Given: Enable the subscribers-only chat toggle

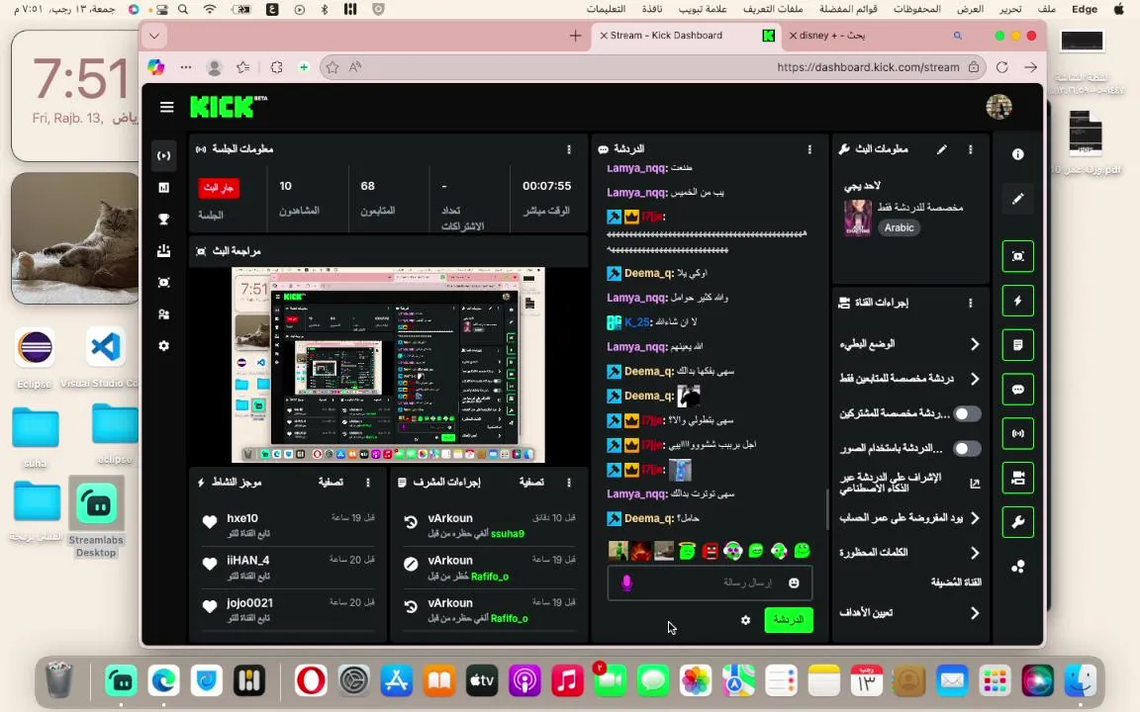Looking at the screenshot, I should 967,413.
